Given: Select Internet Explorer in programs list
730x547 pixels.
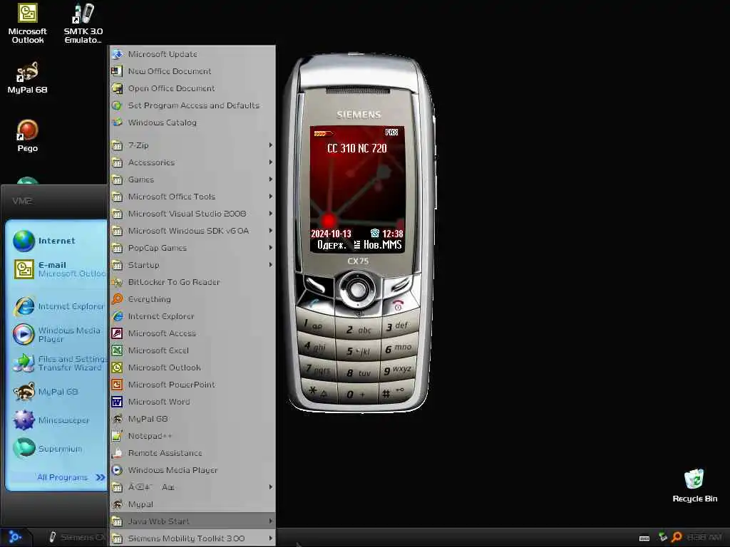Looking at the screenshot, I should tap(192, 316).
